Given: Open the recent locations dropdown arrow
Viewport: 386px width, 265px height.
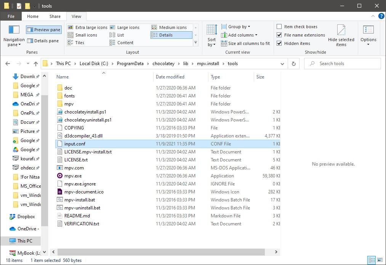Looking at the screenshot, I should [28, 64].
